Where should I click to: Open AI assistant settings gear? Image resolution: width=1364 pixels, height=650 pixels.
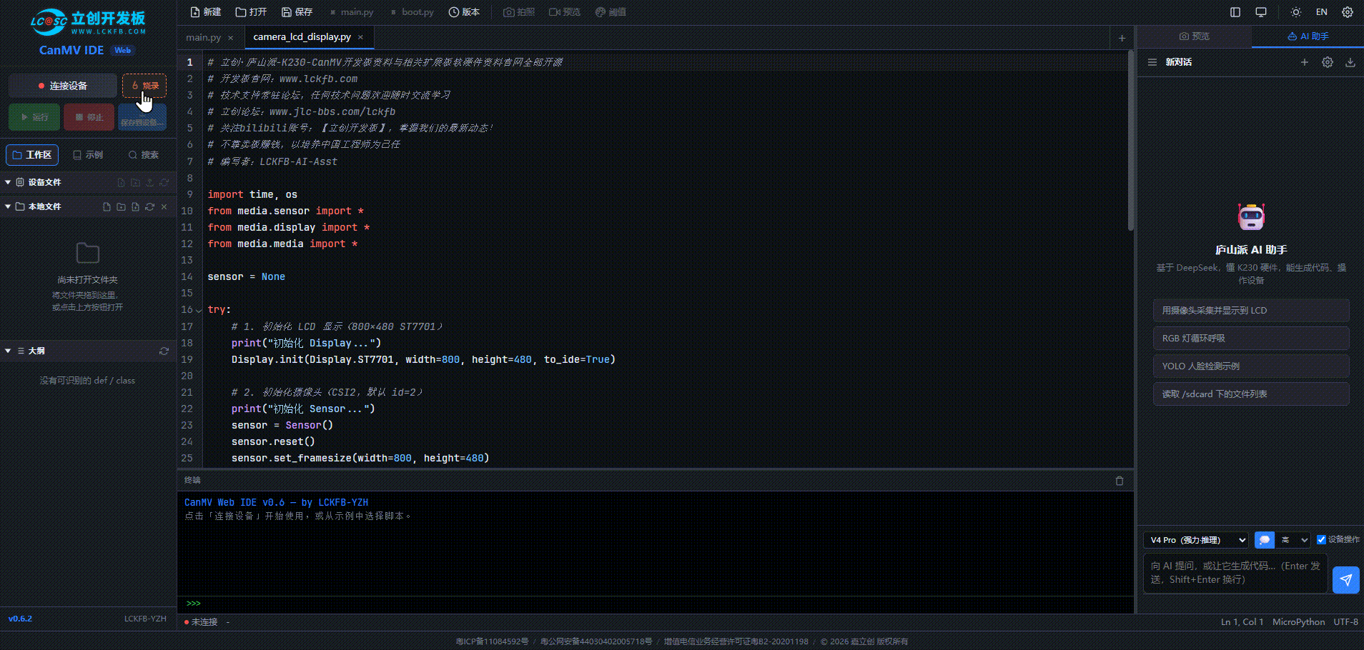1328,62
